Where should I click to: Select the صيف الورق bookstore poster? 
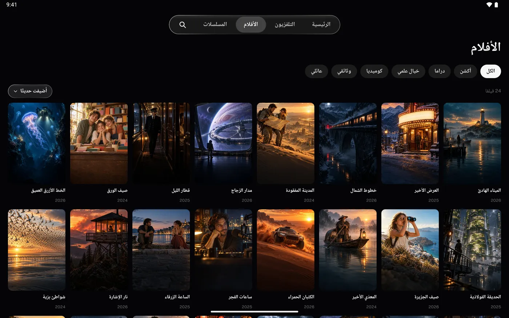point(99,143)
